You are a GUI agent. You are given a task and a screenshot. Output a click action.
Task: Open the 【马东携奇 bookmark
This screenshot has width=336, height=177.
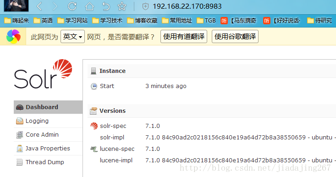point(238,21)
